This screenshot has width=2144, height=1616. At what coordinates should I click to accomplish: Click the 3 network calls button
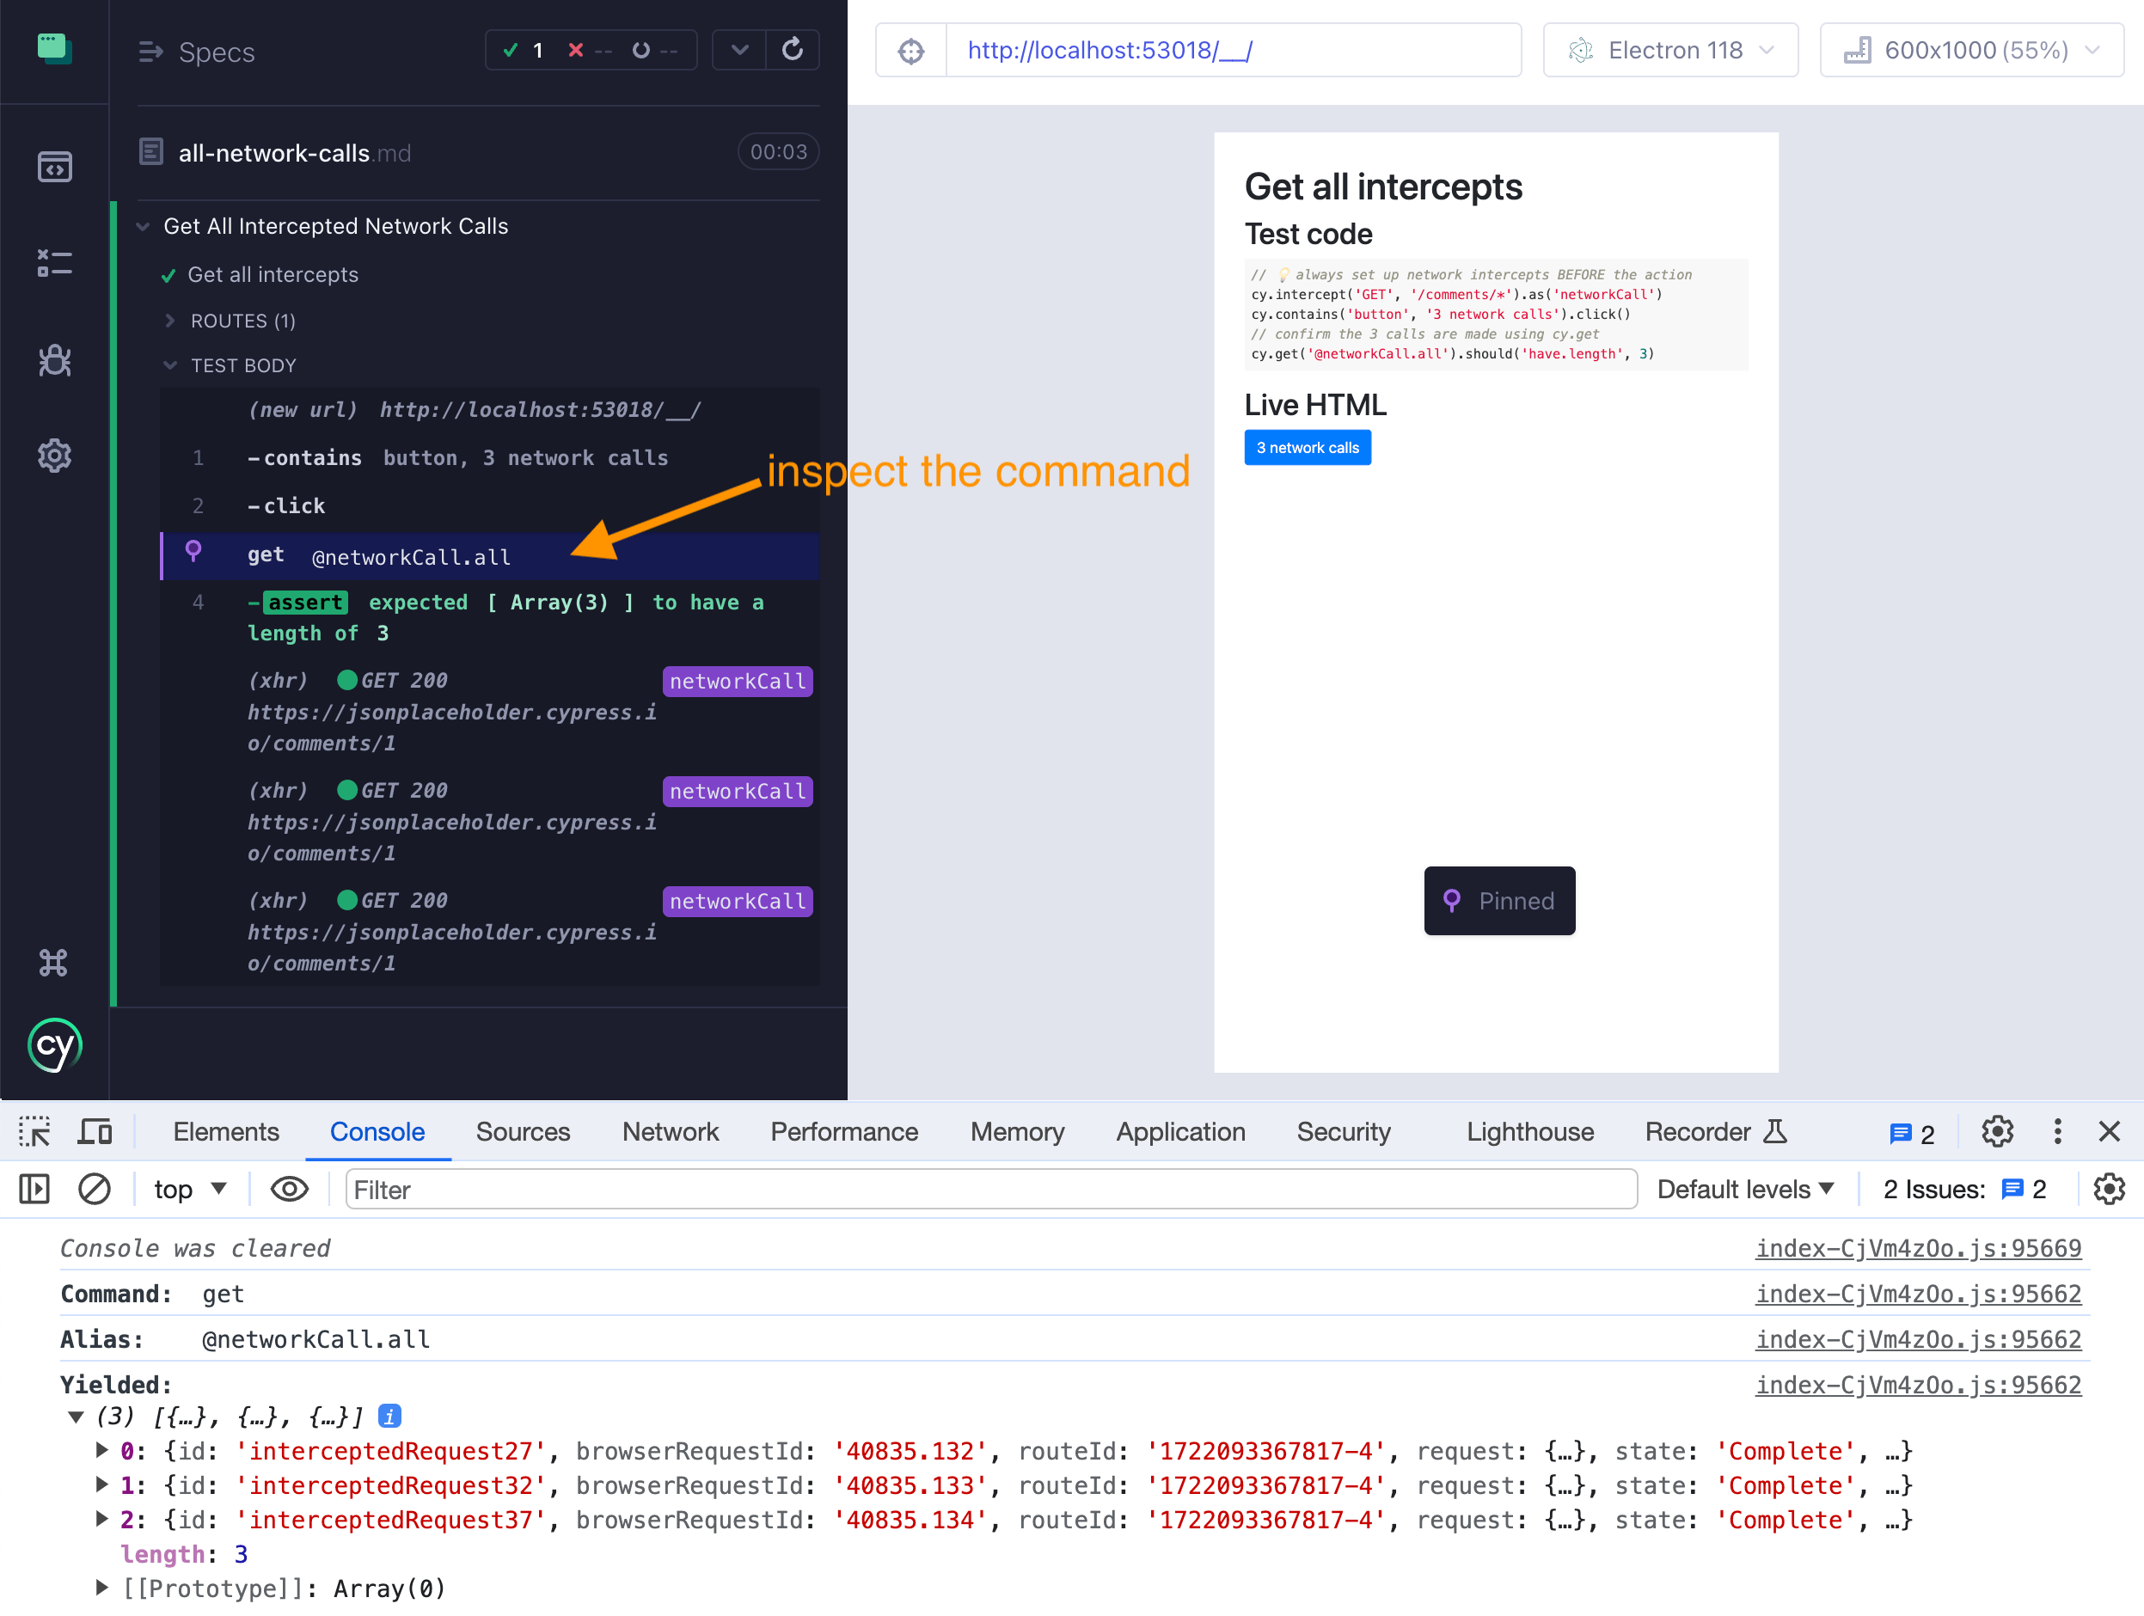1307,448
